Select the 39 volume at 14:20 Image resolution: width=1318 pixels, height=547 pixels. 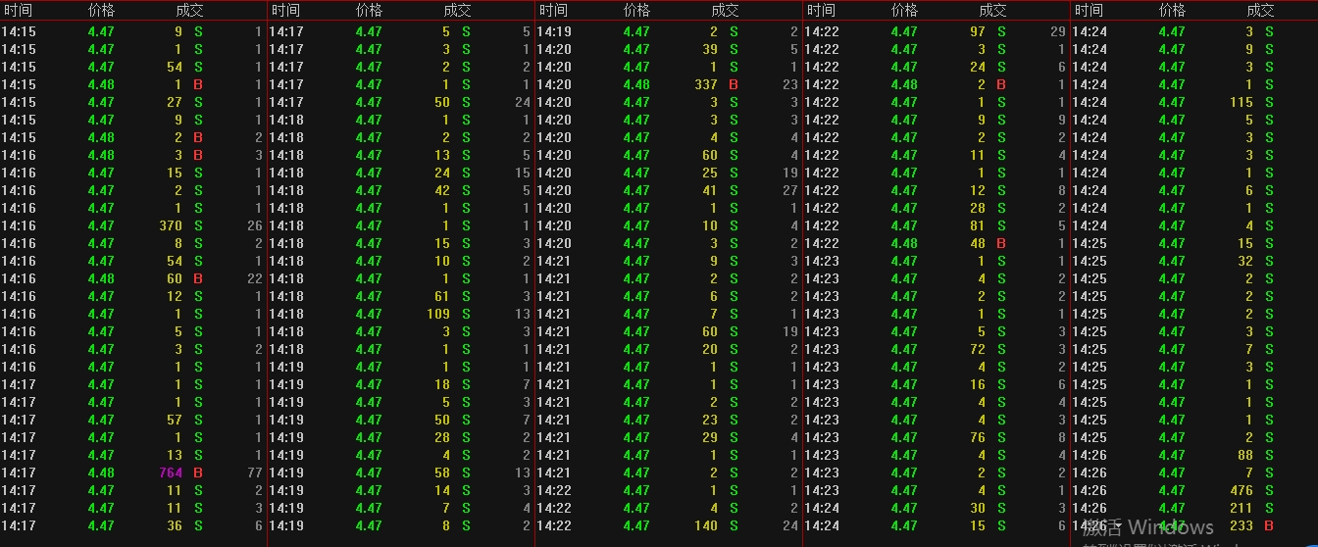(710, 49)
